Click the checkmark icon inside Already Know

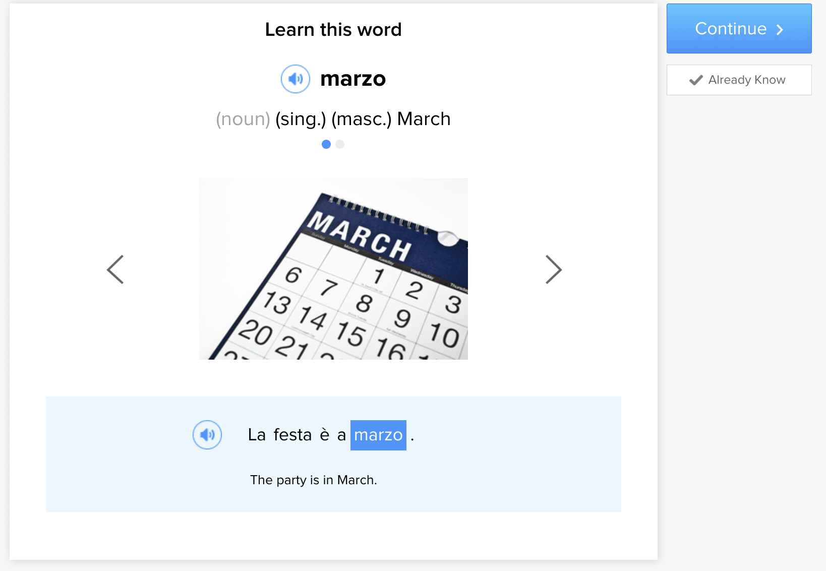(696, 80)
